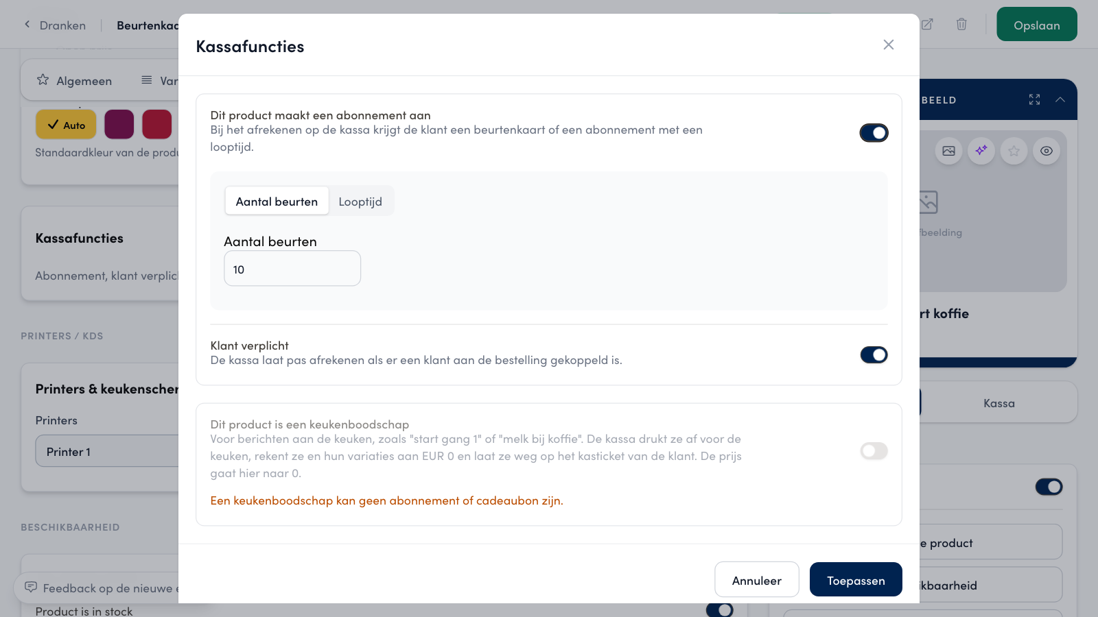The height and width of the screenshot is (617, 1098).
Task: Apply changes with Toepassen button
Action: (x=856, y=580)
